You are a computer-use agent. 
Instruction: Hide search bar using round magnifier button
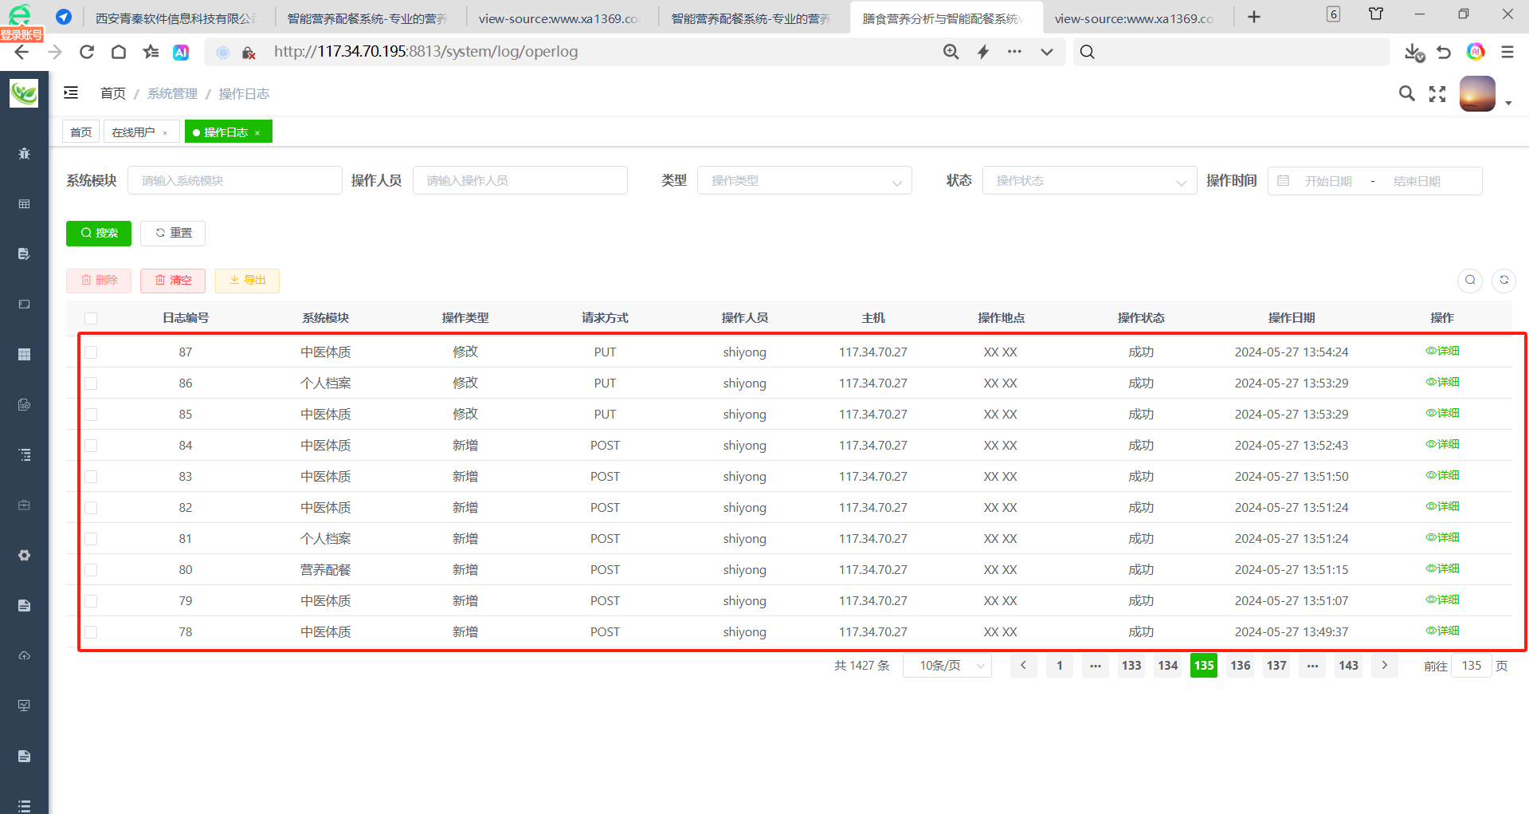(1470, 280)
